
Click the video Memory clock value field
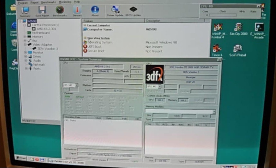click(183, 100)
